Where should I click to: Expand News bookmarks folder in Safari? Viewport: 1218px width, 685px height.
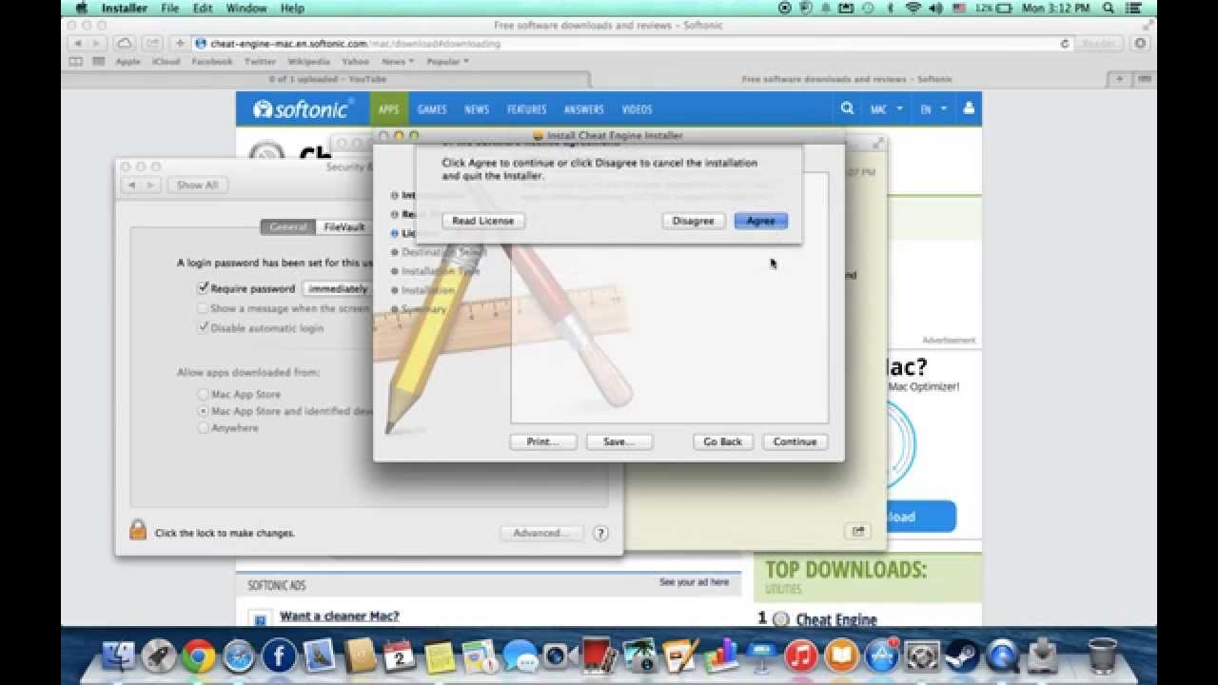[398, 61]
